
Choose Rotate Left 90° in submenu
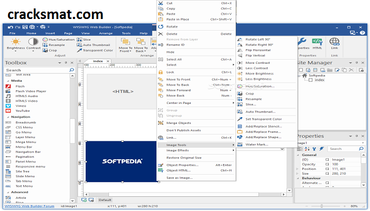258,40
